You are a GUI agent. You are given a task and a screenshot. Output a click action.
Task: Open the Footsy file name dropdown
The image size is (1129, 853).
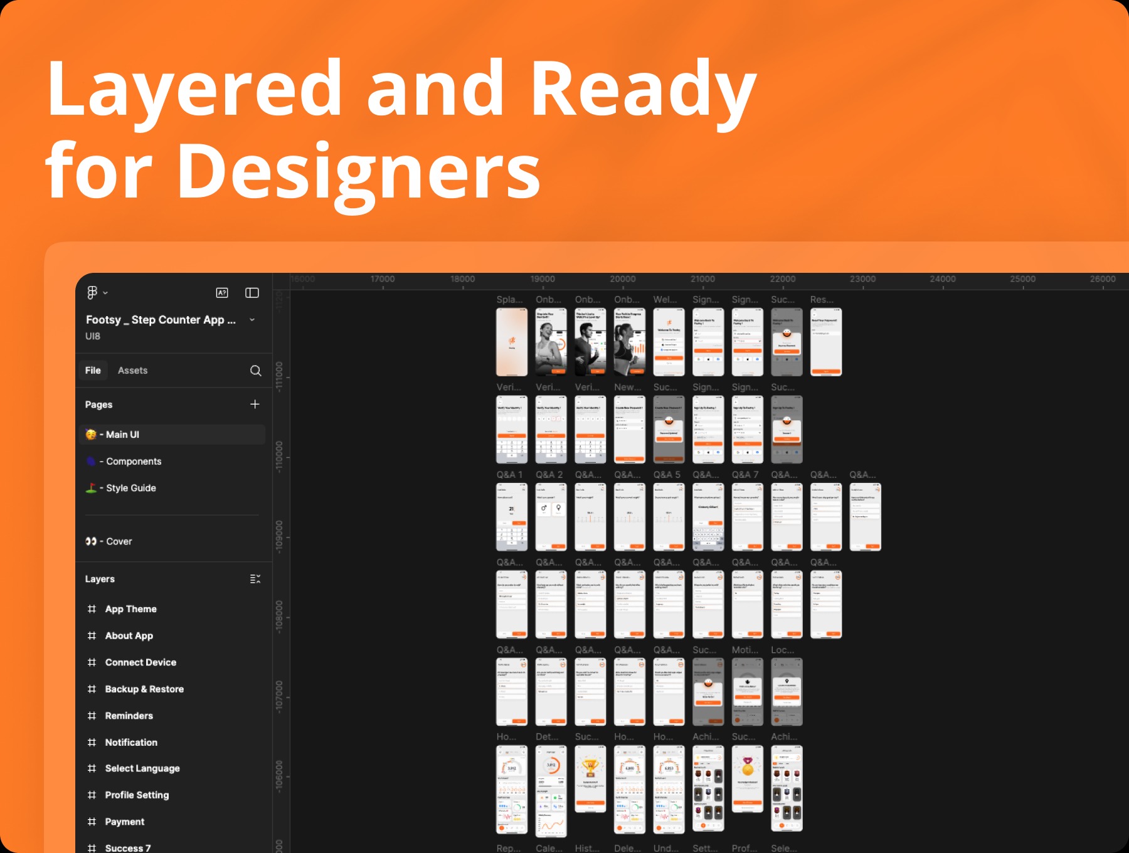pyautogui.click(x=252, y=320)
